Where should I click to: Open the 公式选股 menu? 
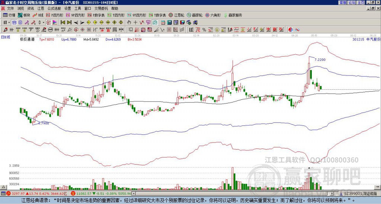click(54, 9)
